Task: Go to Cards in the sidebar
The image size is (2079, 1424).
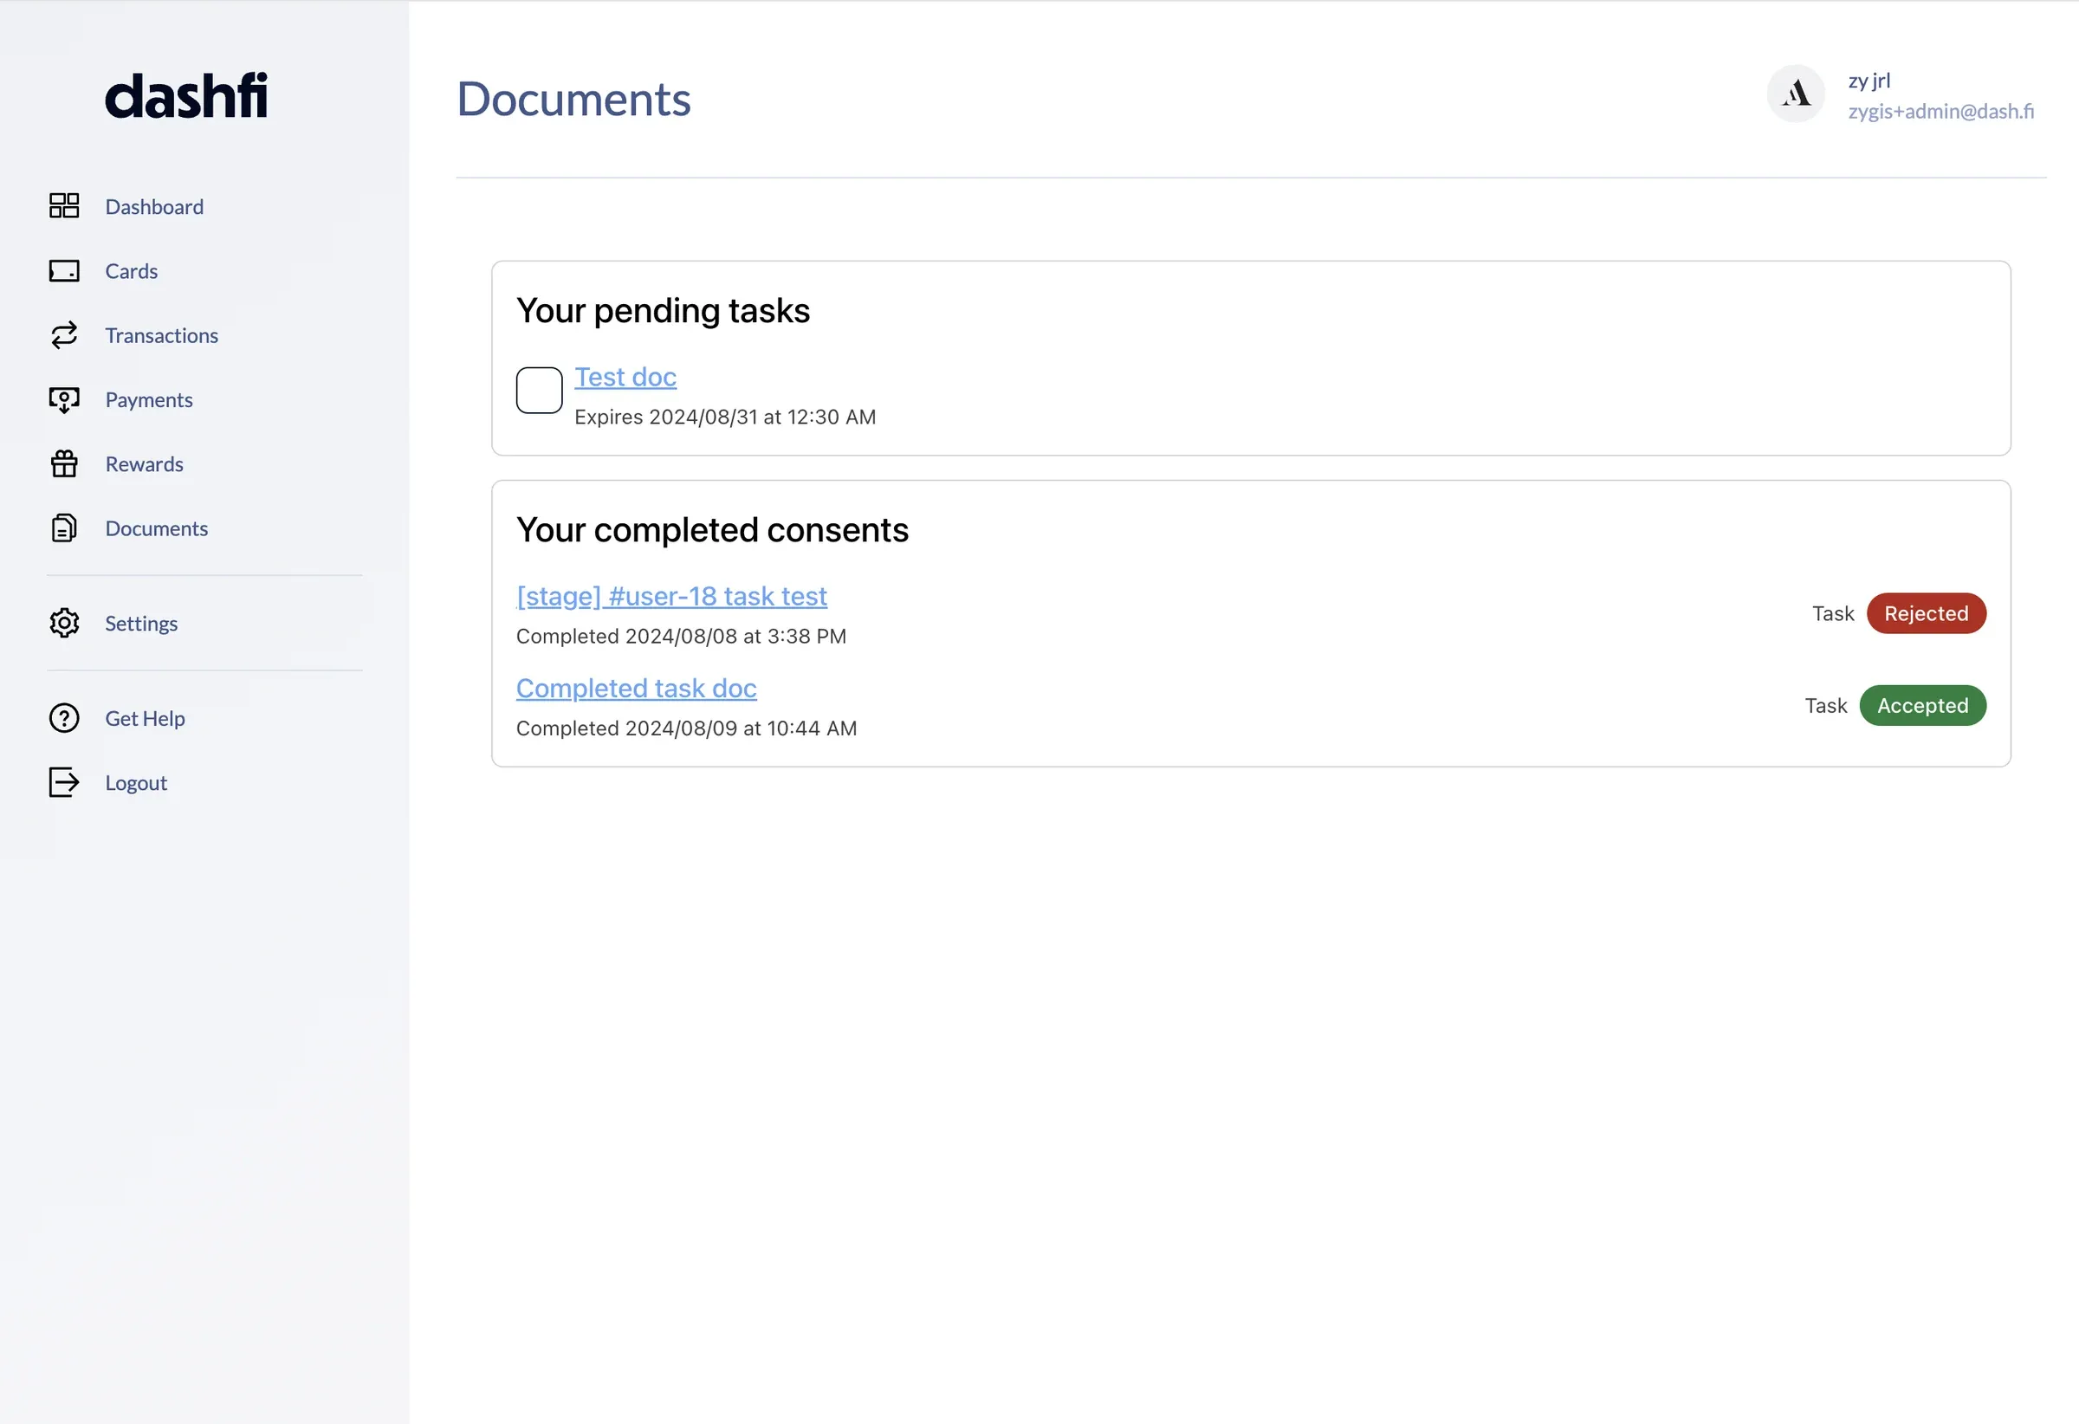Action: tap(132, 271)
